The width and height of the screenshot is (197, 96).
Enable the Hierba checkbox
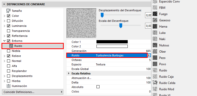point(9,81)
